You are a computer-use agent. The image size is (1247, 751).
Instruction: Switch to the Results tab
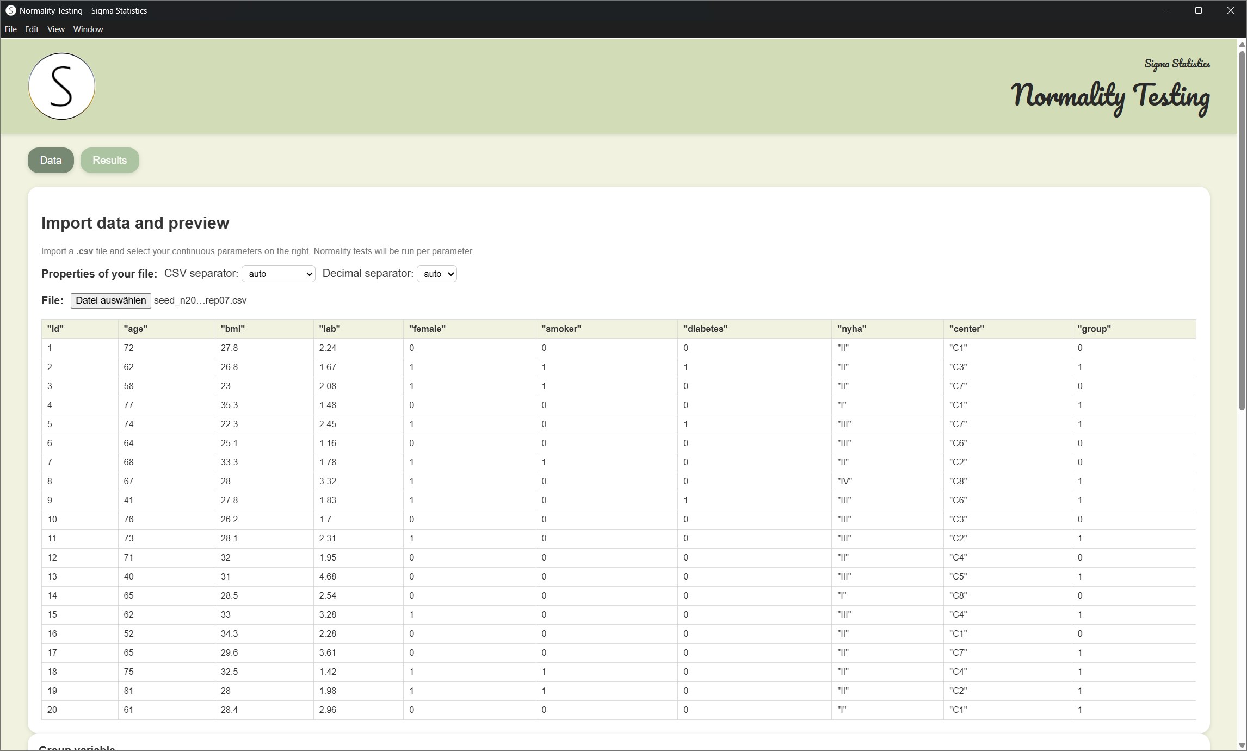(109, 160)
